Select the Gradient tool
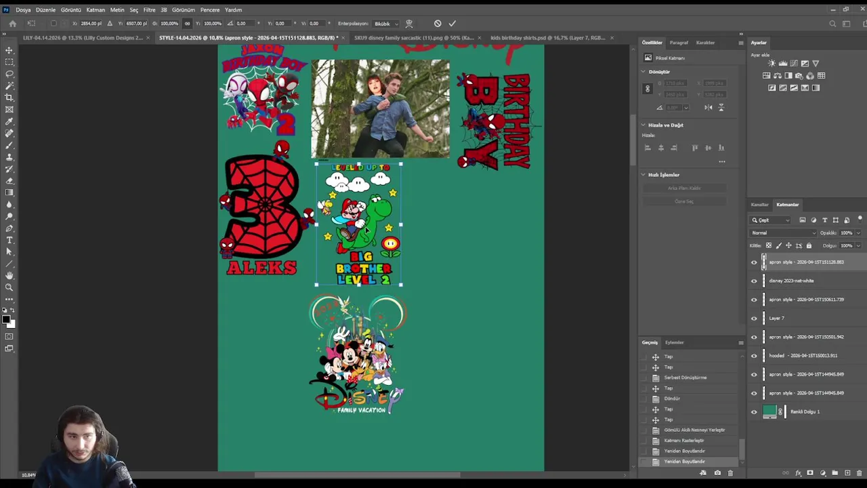Screen dimensions: 867x488 tap(9, 192)
